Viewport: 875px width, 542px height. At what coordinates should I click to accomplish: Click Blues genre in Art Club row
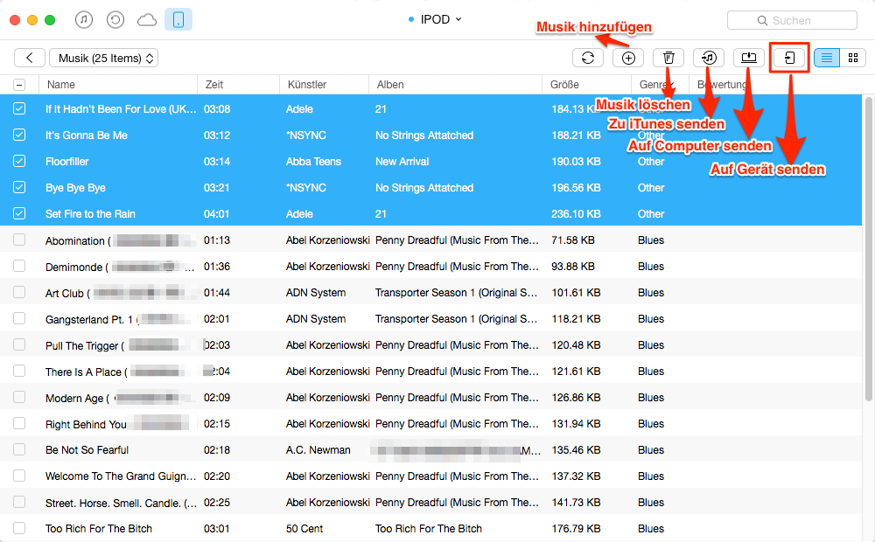coord(651,293)
